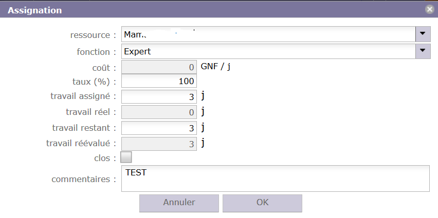Confirm the assignment with OK
Image resolution: width=438 pixels, height=218 pixels.
[262, 203]
